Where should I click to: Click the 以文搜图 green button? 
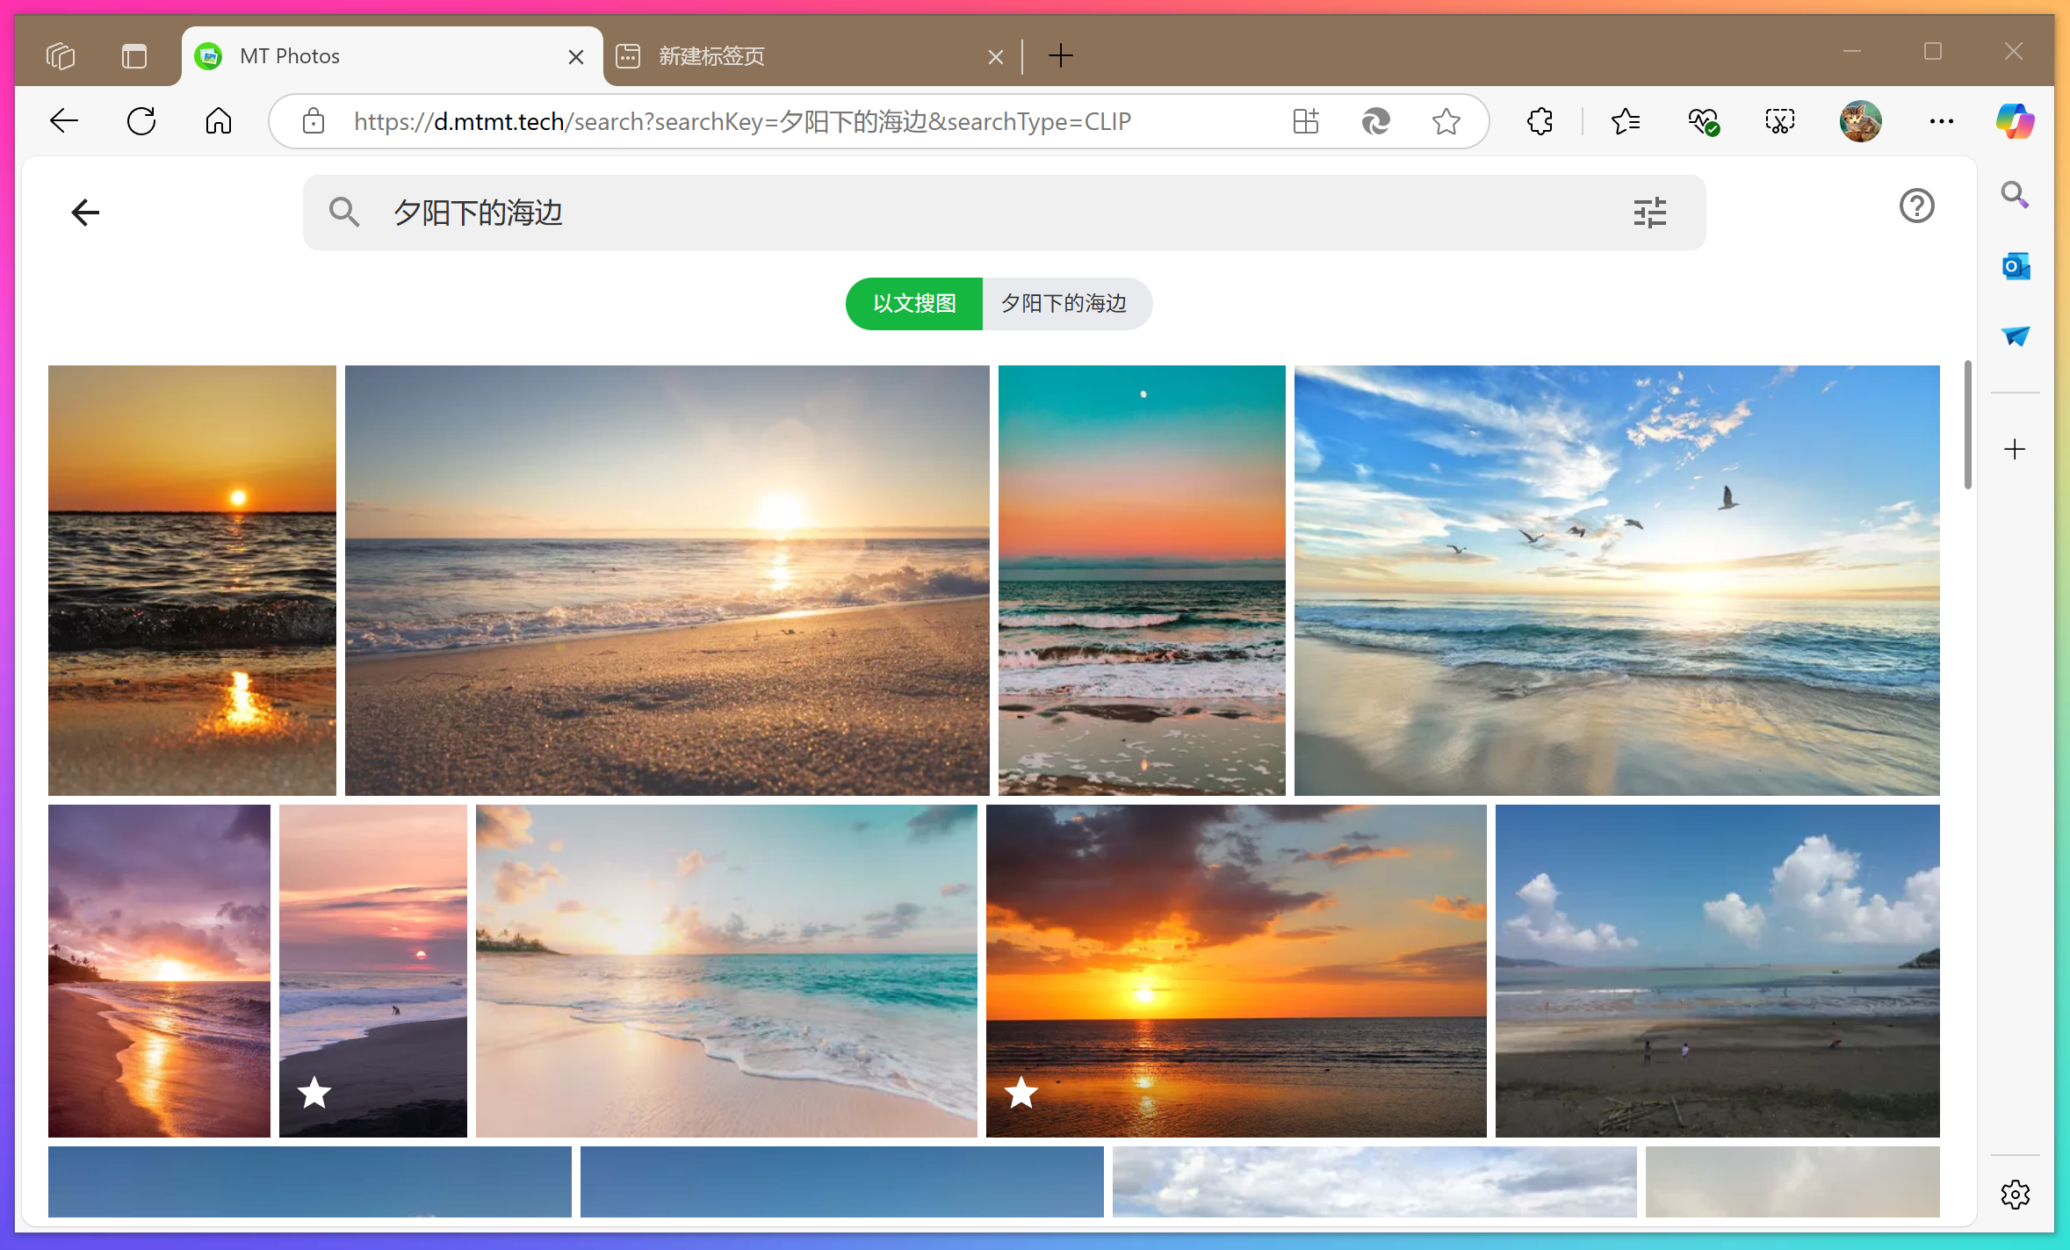coord(913,304)
